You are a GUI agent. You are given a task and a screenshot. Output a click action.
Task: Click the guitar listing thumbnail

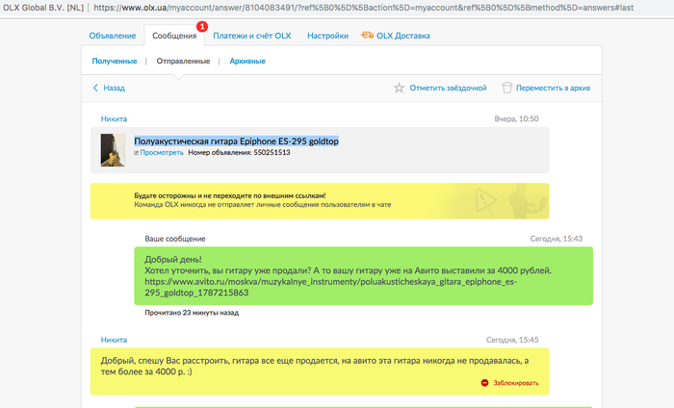click(x=114, y=149)
